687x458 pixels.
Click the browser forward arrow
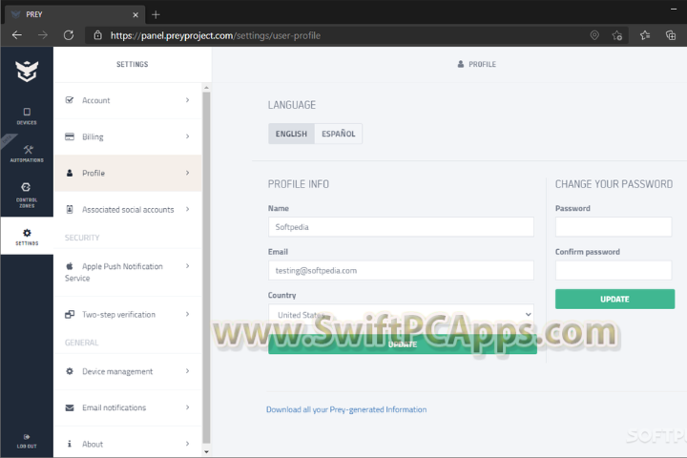click(x=43, y=35)
